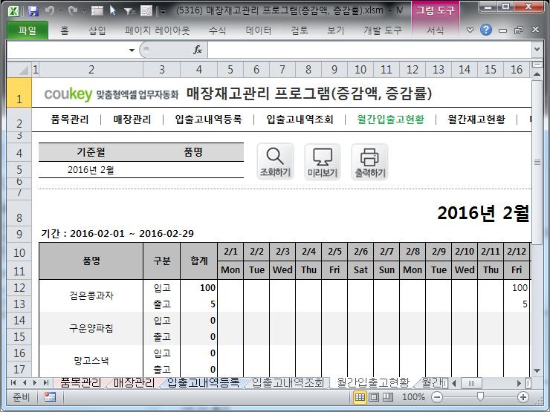
Task: Open the 서식 tab under 그림 도구
Action: [436, 30]
